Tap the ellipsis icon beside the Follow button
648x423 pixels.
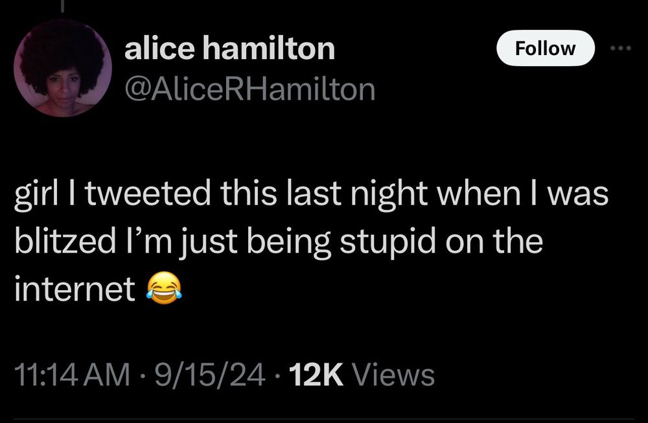pos(621,47)
